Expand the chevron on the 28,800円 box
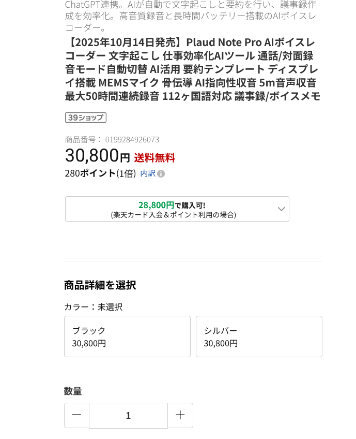 pyautogui.click(x=281, y=209)
